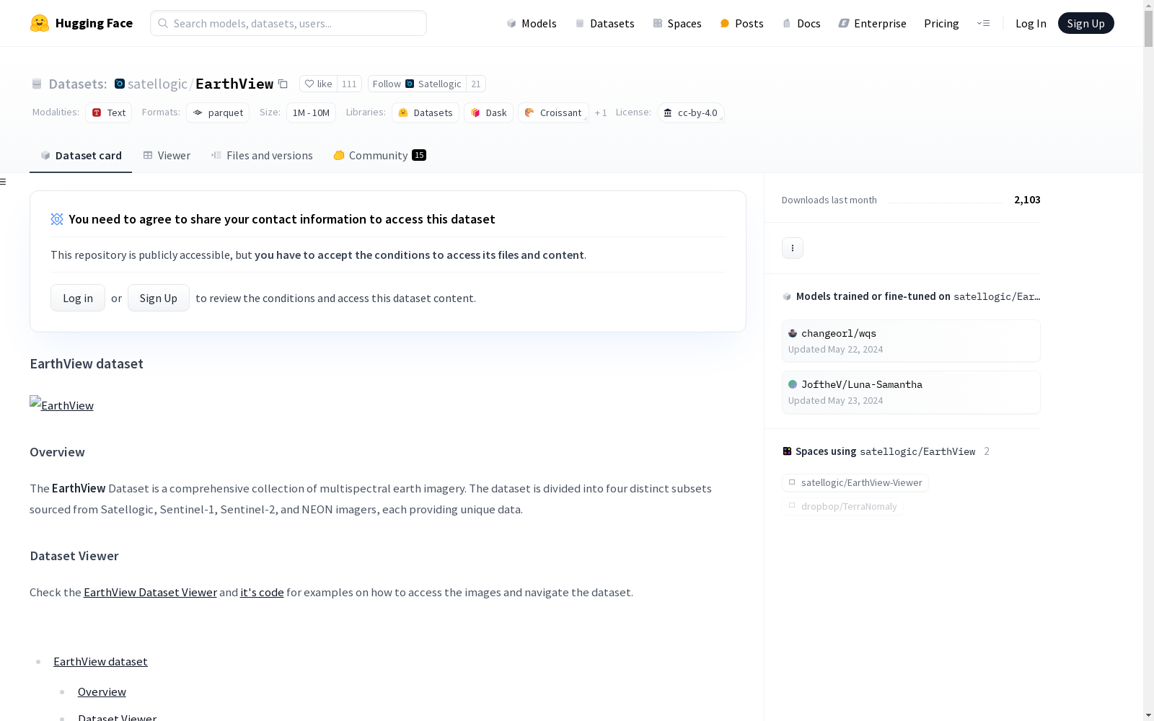This screenshot has width=1154, height=721.
Task: Switch to the Dataset card tab
Action: [x=81, y=155]
